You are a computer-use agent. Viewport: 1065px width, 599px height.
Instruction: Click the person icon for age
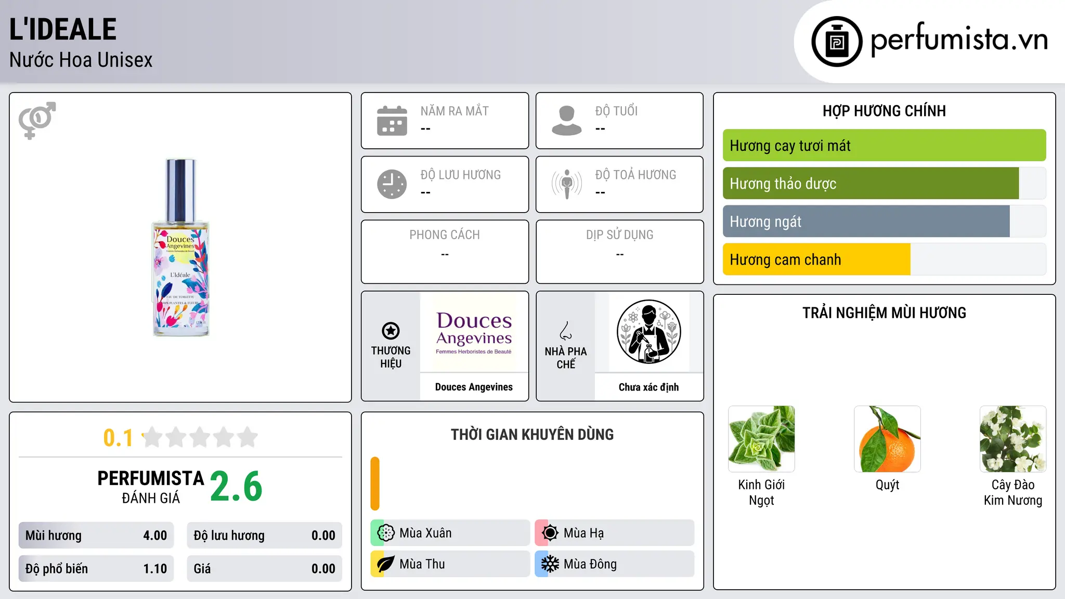point(567,121)
